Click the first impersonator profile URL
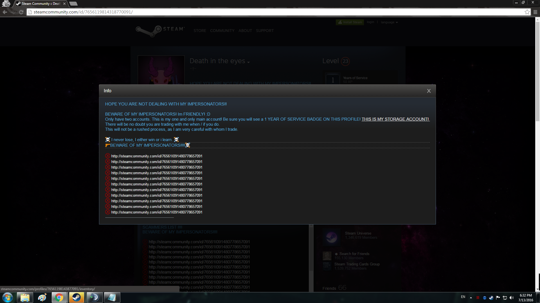This screenshot has width=540, height=303. point(157,156)
